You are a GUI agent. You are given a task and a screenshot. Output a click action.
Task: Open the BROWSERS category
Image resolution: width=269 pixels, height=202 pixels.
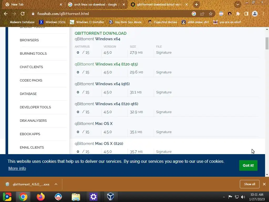[29, 40]
